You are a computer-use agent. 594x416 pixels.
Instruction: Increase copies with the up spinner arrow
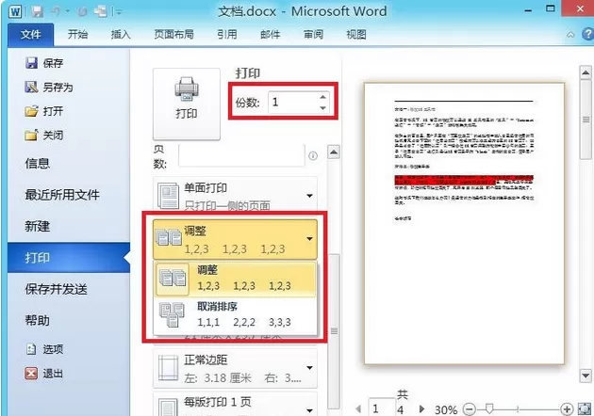point(322,97)
